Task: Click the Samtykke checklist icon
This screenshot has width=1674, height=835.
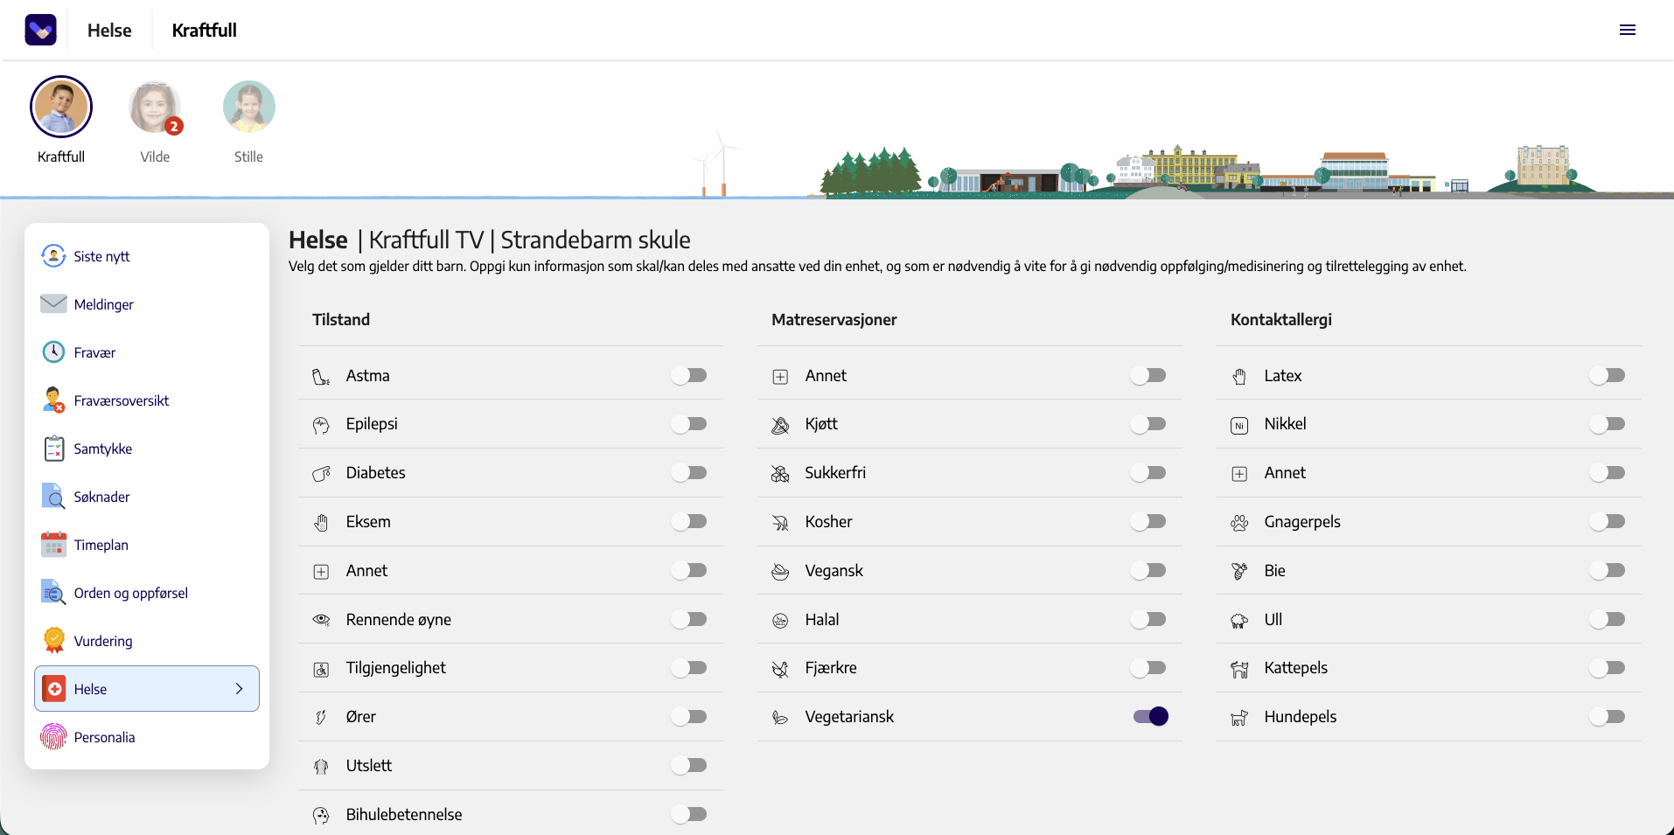Action: pyautogui.click(x=53, y=448)
